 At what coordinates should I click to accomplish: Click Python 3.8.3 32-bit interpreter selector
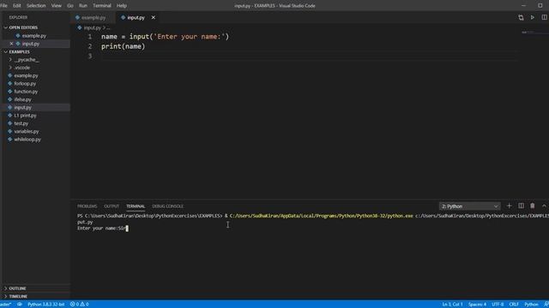click(x=45, y=305)
